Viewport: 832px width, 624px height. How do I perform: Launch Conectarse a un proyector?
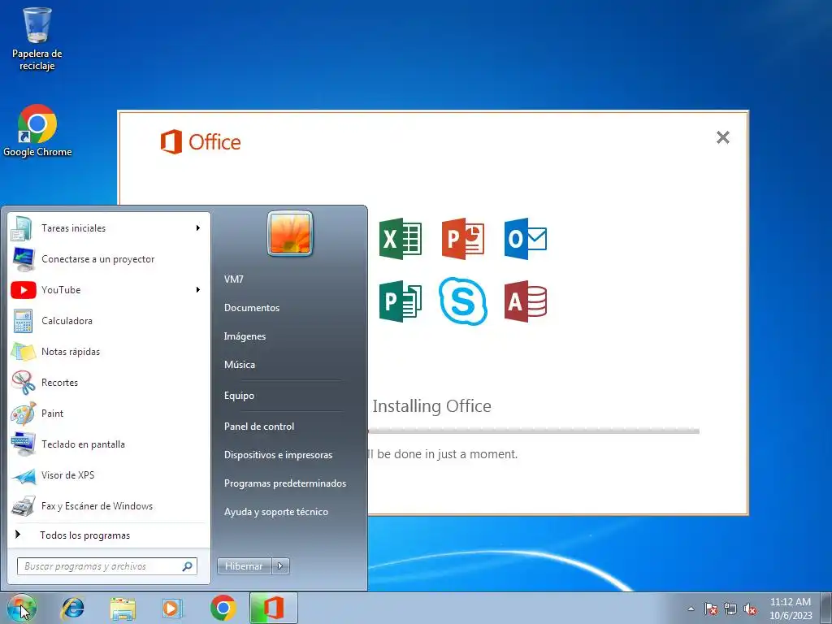click(109, 259)
